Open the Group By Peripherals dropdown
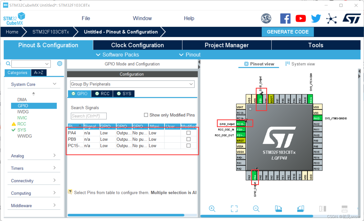The height and width of the screenshot is (221, 364). pyautogui.click(x=132, y=84)
